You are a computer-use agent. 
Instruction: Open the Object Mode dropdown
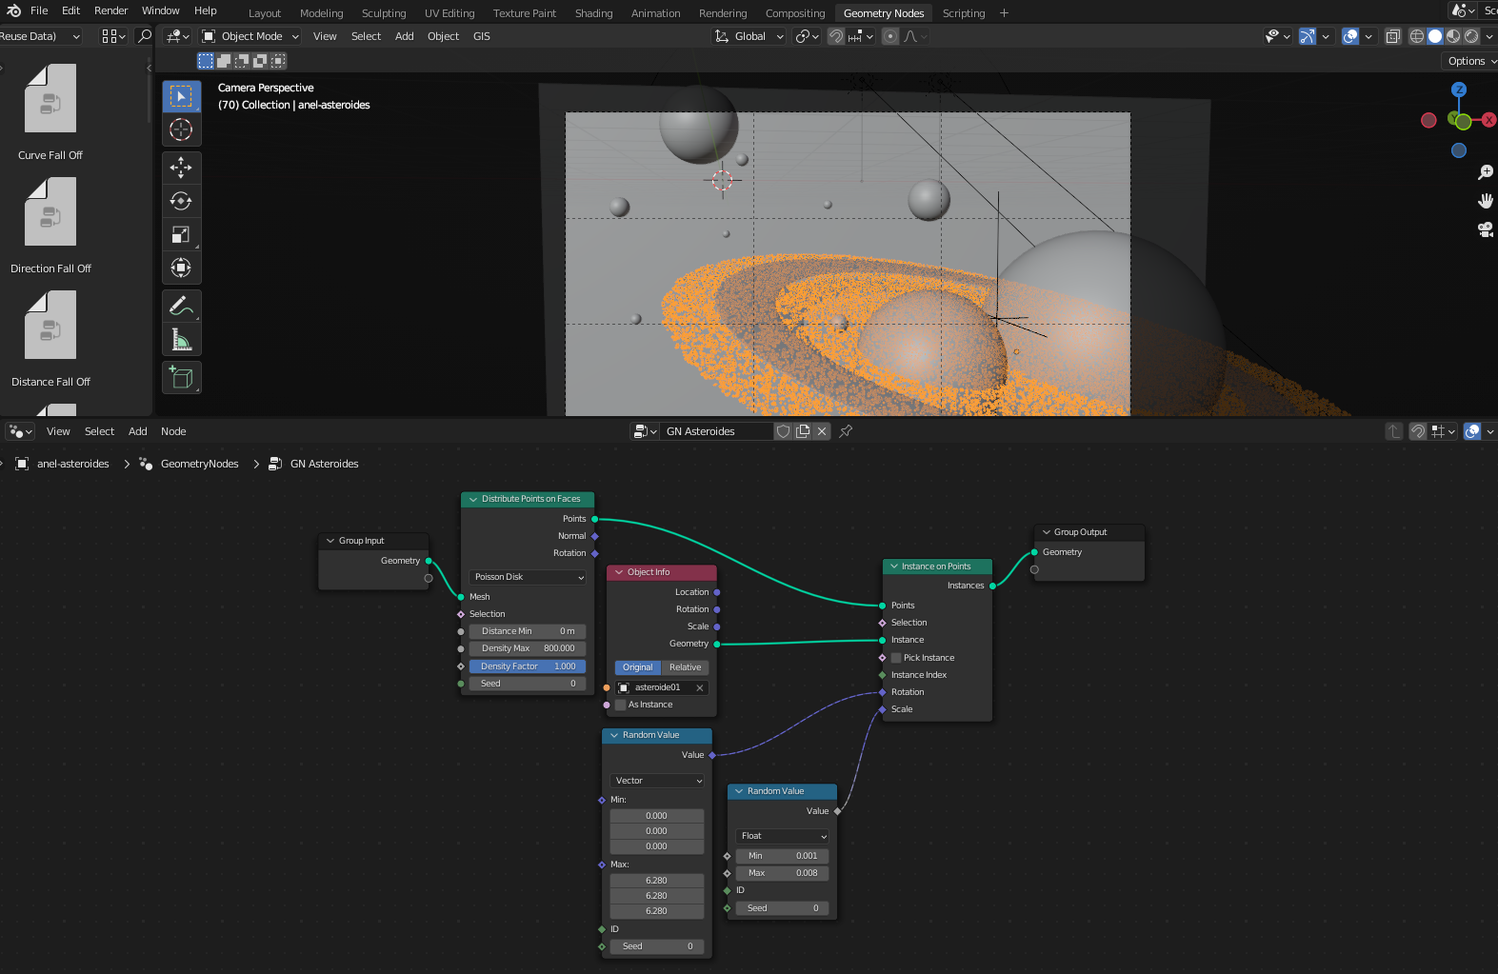(250, 36)
